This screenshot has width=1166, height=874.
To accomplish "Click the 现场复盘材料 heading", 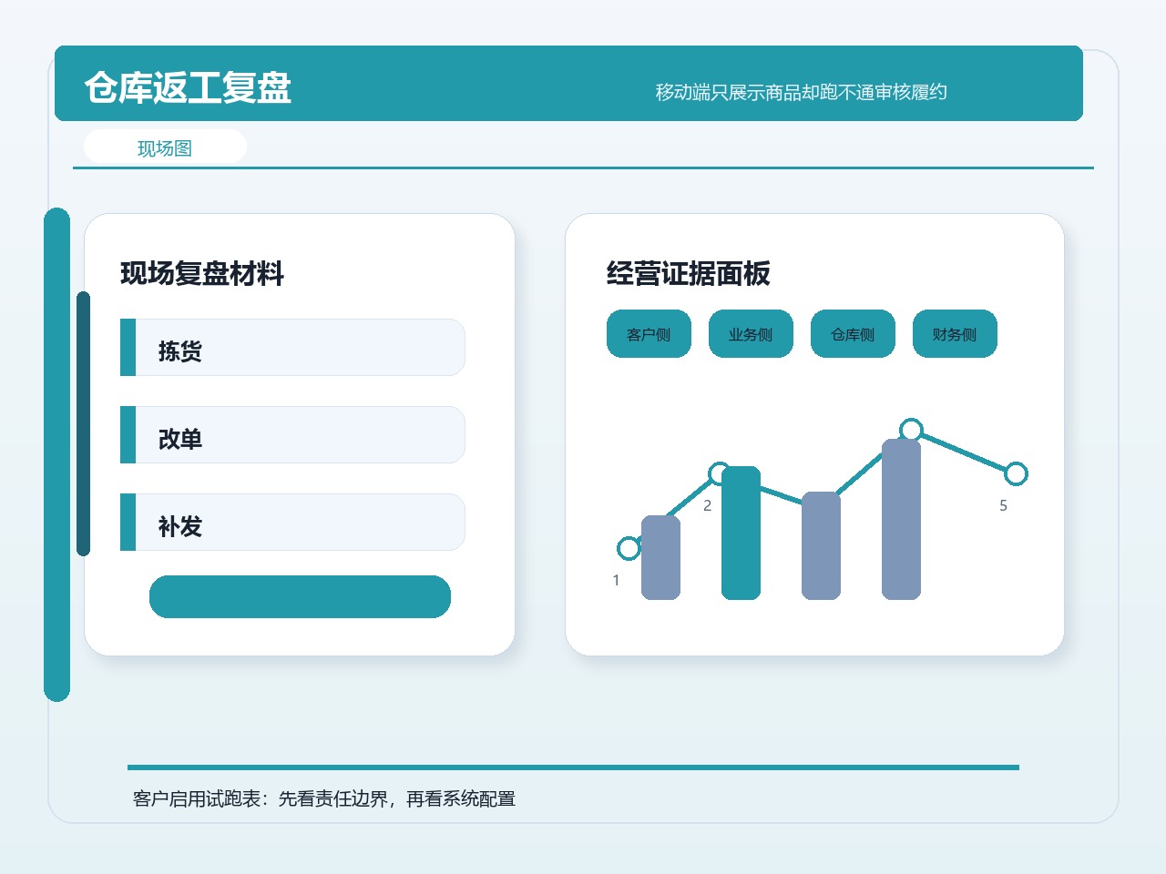I will (202, 273).
